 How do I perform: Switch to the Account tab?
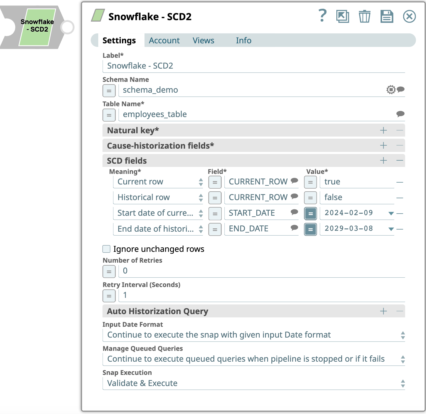(x=164, y=41)
